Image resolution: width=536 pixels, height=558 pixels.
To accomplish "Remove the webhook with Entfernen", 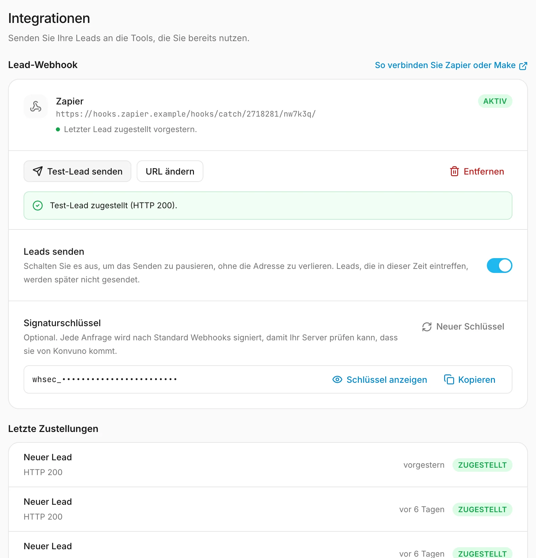I will point(477,172).
